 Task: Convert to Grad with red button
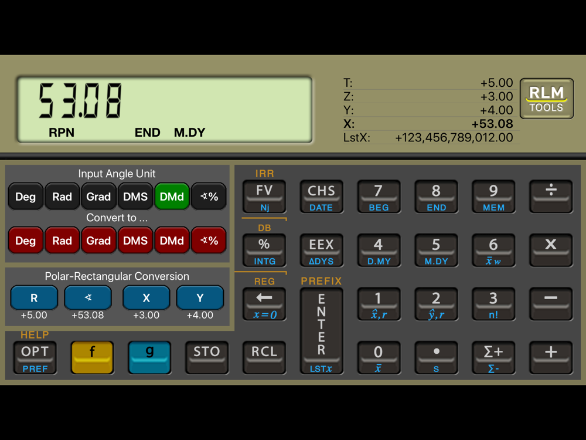click(x=98, y=240)
